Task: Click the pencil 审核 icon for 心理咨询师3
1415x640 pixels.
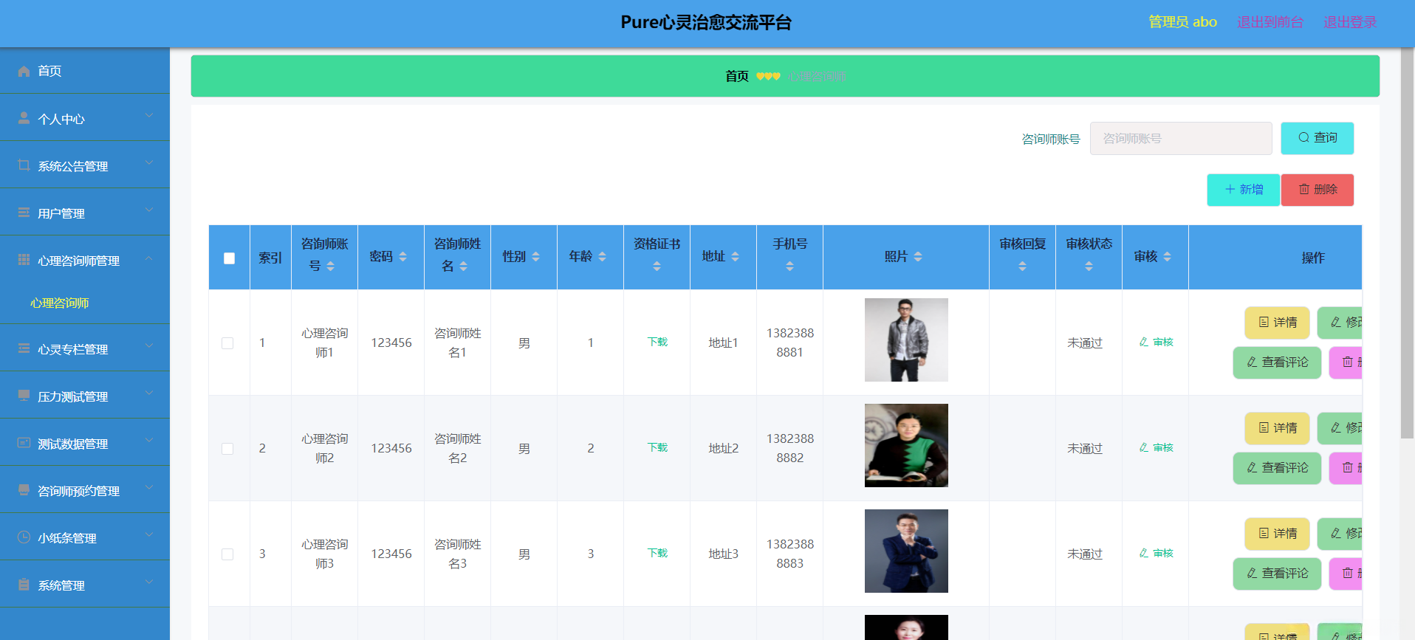Action: [1144, 554]
